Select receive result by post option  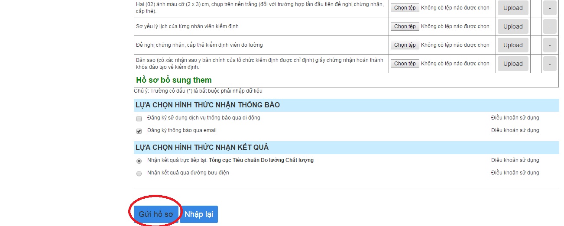(x=139, y=173)
